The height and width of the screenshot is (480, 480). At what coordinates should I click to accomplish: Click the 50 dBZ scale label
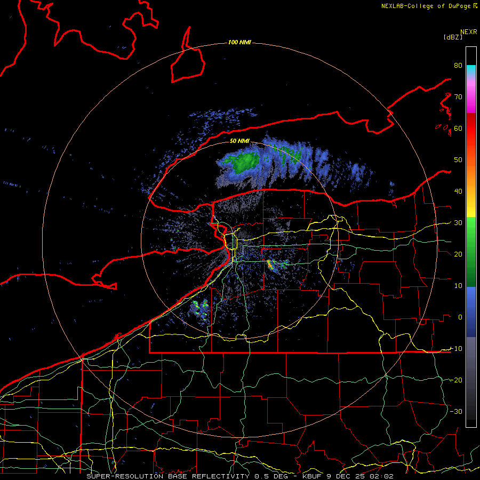point(458,160)
